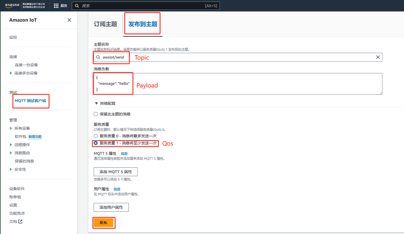404x234 pixels.
Task: Open 保留的消息 in sidebar
Action: tap(25, 161)
